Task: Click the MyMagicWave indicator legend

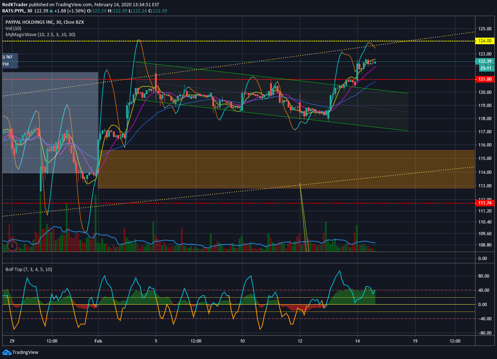Action: 40,34
